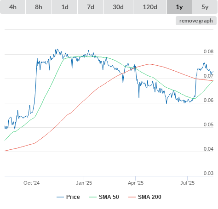This screenshot has width=218, height=209.
Task: Click the Oct '24 axis marker
Action: click(31, 183)
